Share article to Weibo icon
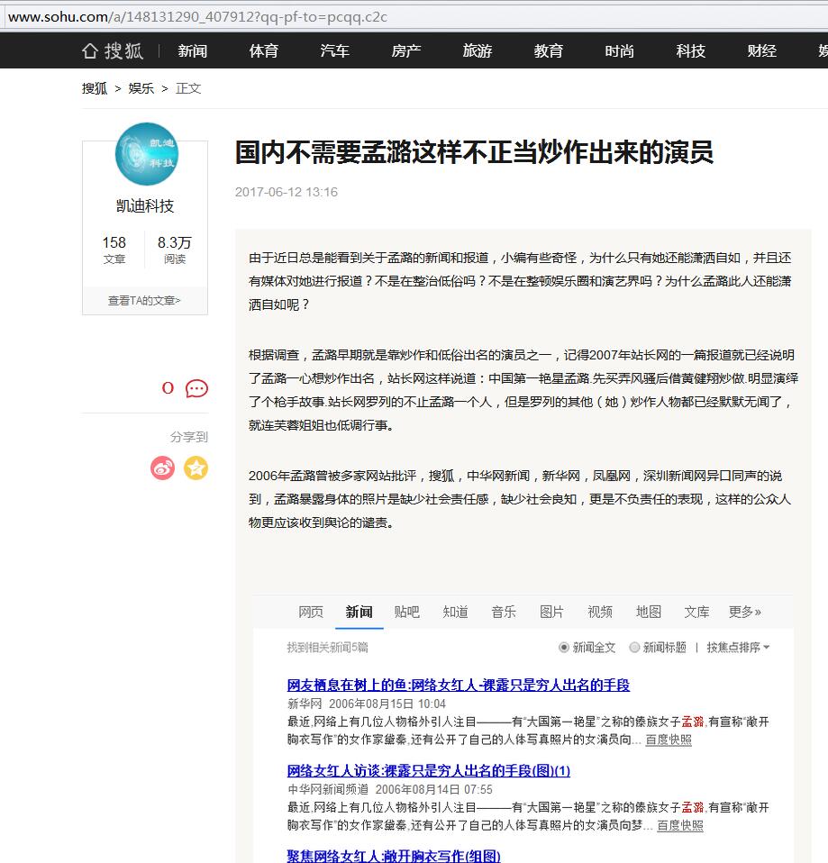 162,468
